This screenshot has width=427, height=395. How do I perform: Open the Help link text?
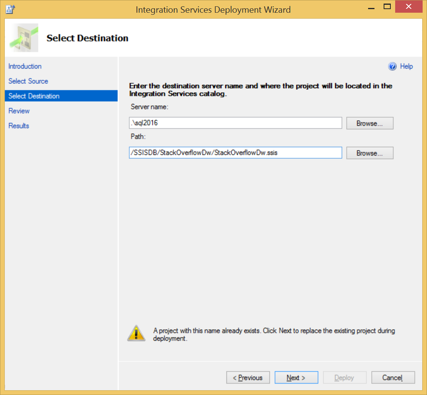coord(406,67)
